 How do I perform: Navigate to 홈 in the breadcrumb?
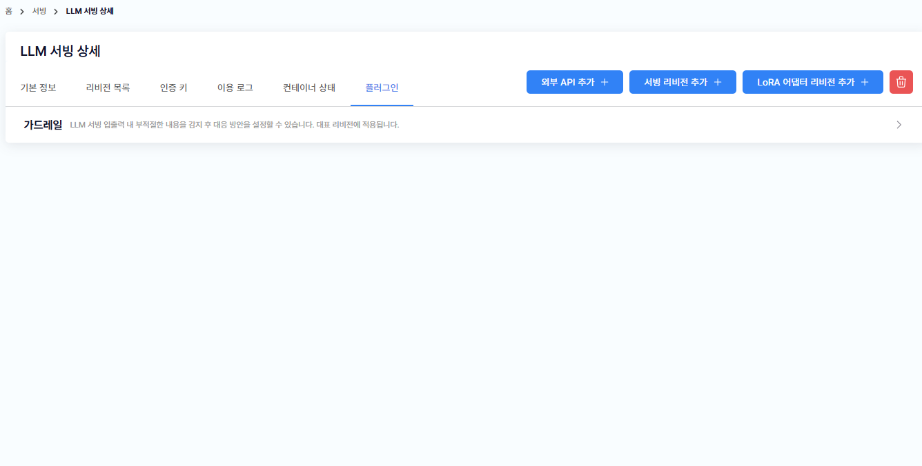click(x=8, y=11)
